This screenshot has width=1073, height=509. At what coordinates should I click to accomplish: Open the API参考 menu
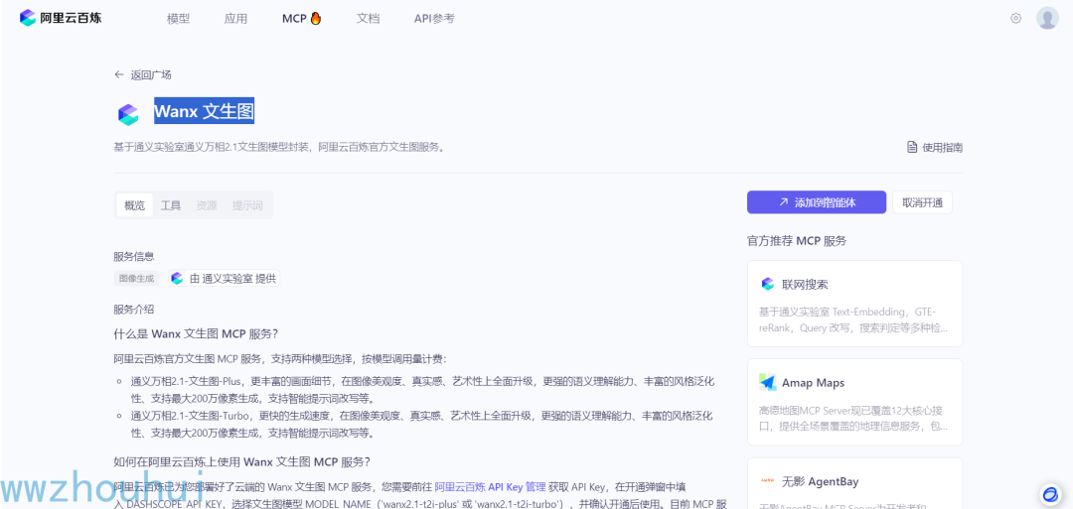tap(434, 19)
